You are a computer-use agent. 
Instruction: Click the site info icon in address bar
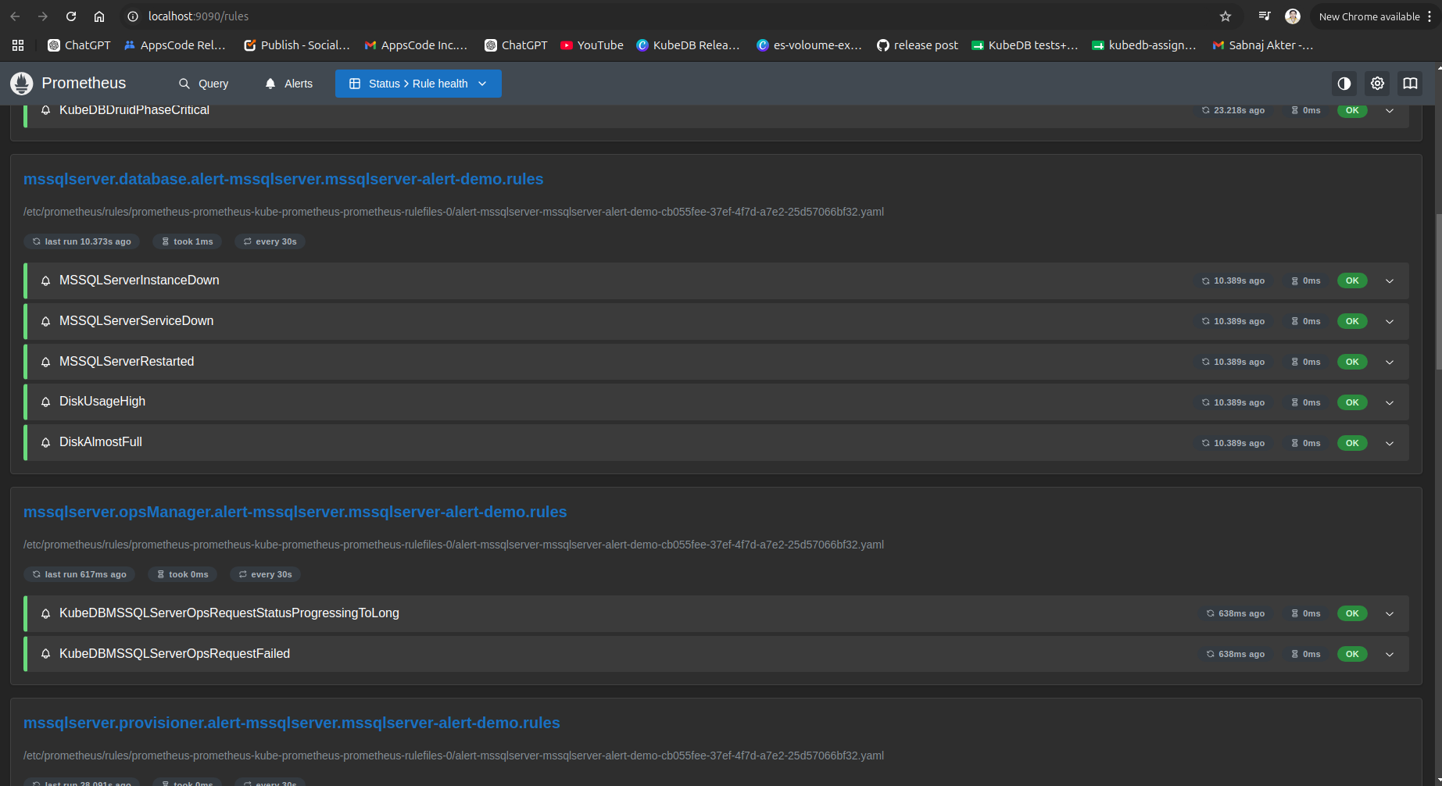133,16
